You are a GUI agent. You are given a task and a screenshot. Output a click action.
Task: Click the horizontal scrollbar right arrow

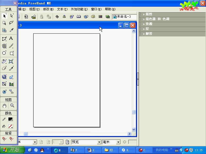[129, 134]
